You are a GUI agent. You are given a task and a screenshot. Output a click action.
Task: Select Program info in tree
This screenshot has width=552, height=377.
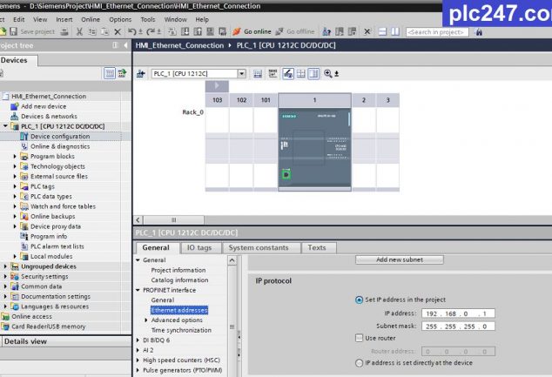(x=49, y=236)
